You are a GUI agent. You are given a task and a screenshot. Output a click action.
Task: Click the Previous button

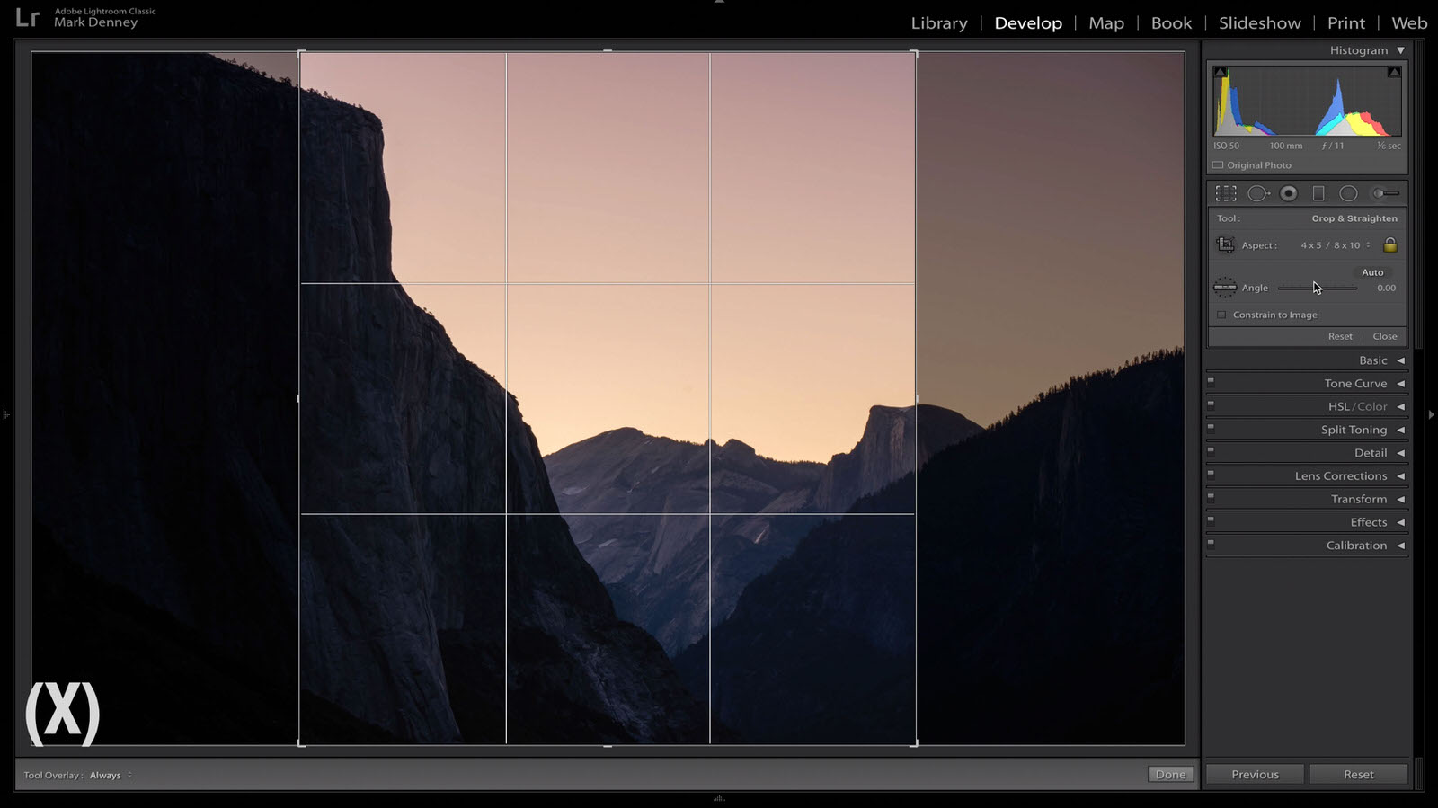tap(1255, 775)
